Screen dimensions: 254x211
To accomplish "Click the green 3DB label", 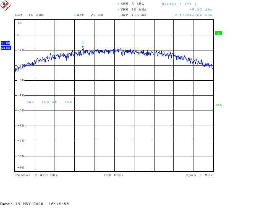I will [218, 105].
